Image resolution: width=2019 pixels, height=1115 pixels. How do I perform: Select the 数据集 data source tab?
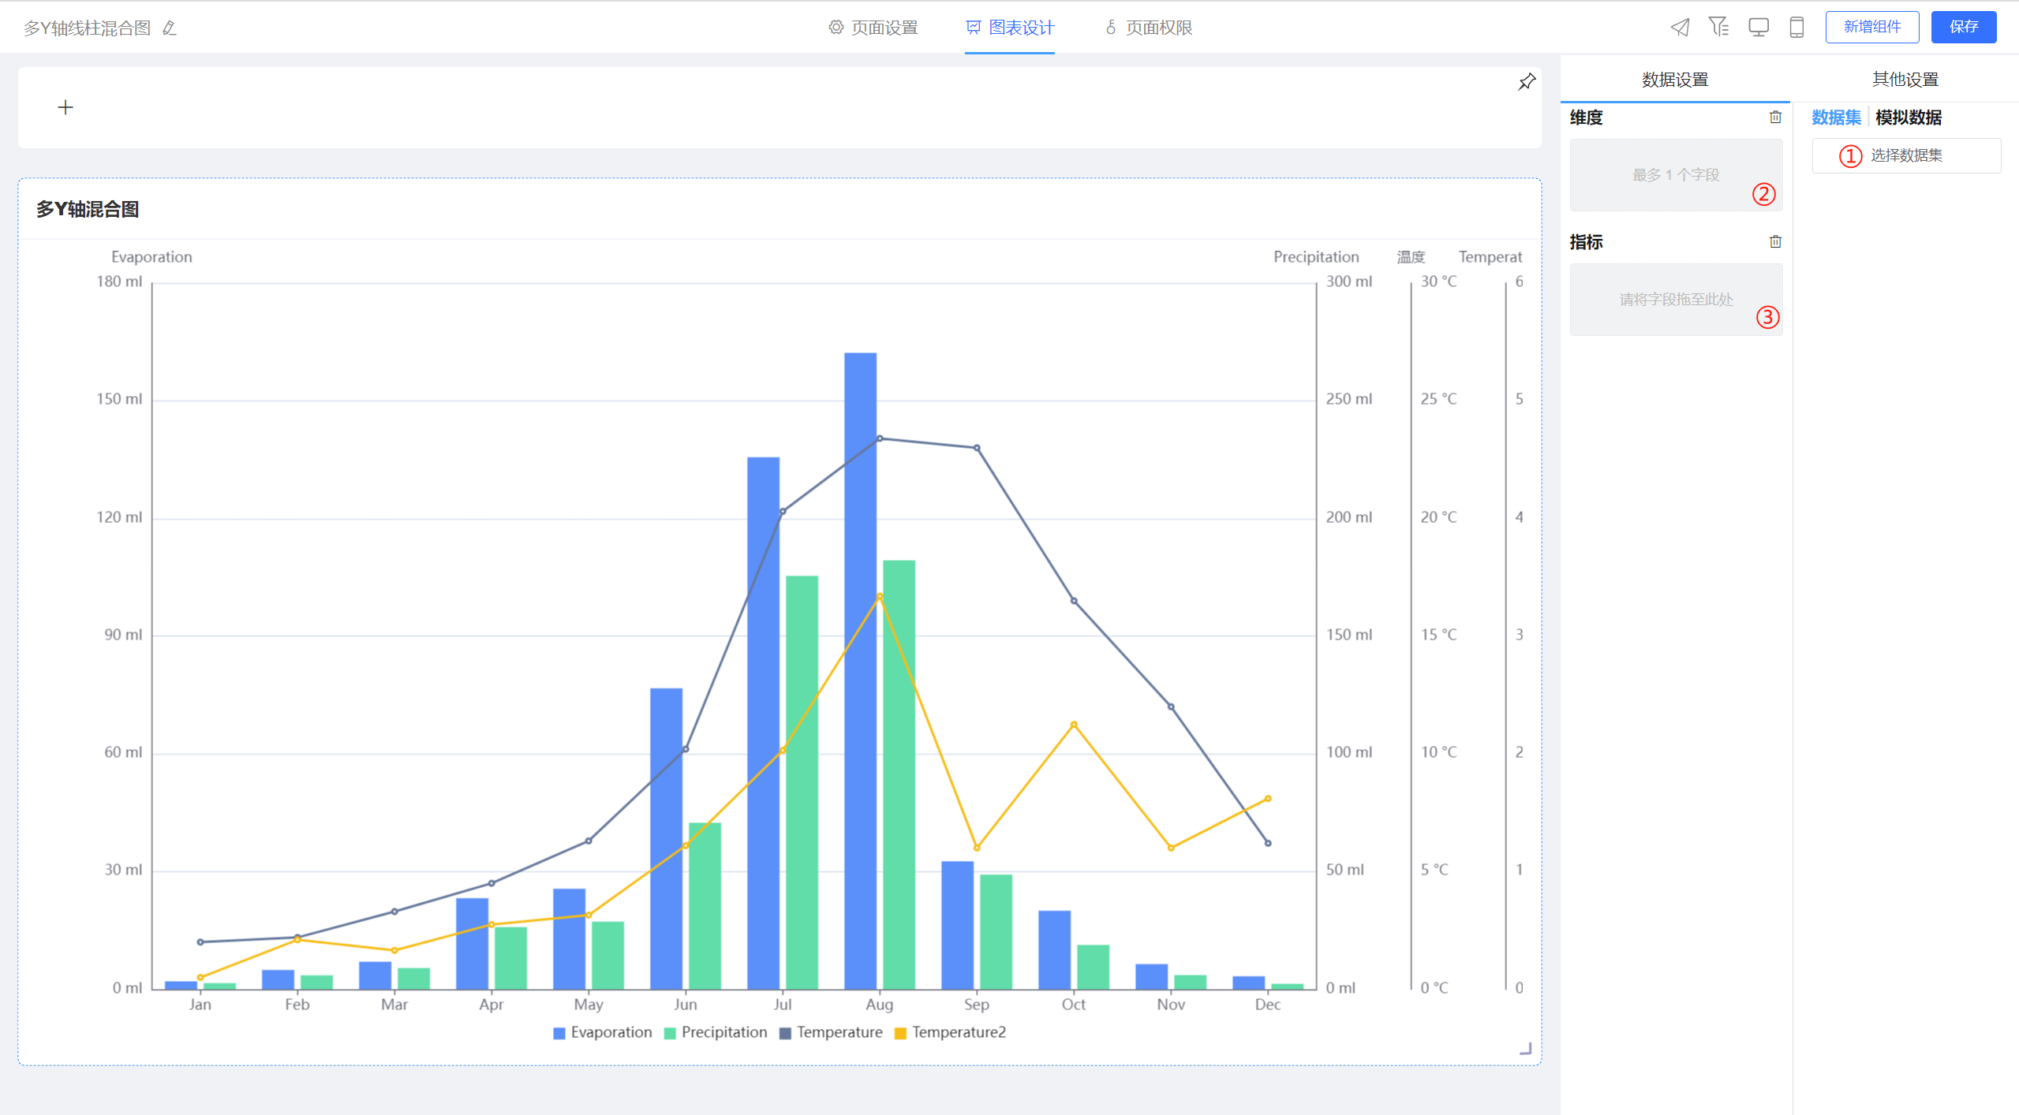[1836, 117]
